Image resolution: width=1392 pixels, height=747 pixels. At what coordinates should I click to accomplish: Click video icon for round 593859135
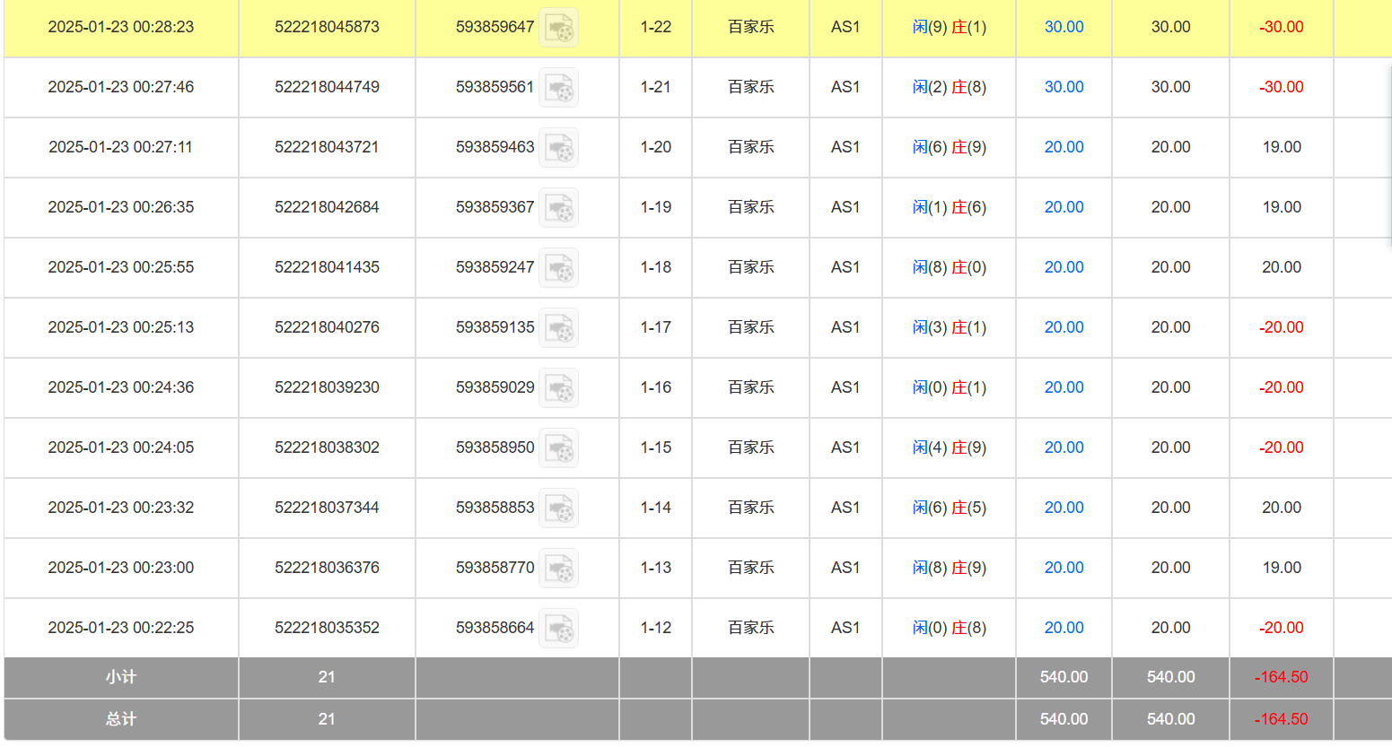click(x=558, y=328)
